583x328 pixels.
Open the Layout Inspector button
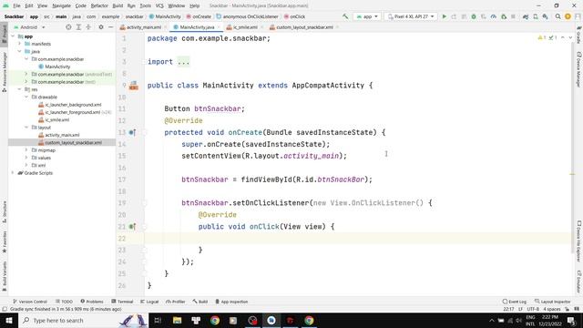pyautogui.click(x=553, y=302)
